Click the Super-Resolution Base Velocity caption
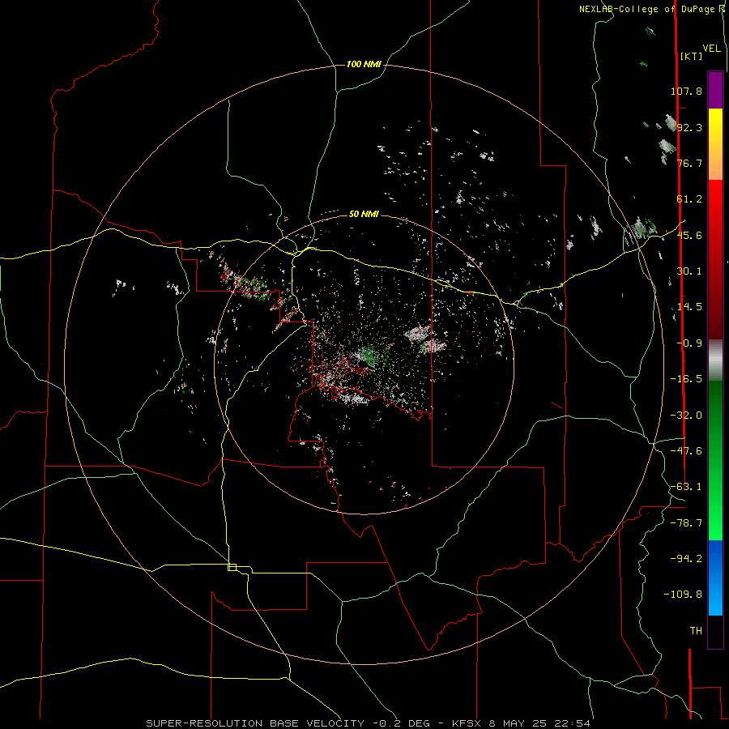The width and height of the screenshot is (729, 729). point(368,723)
